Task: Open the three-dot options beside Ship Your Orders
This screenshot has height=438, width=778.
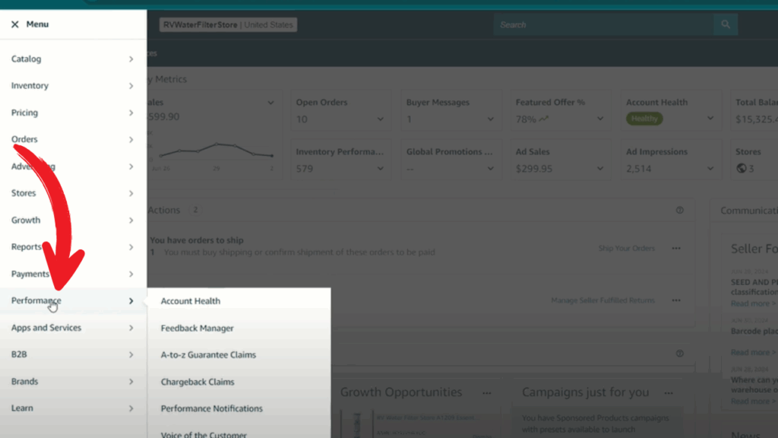Action: pyautogui.click(x=676, y=249)
